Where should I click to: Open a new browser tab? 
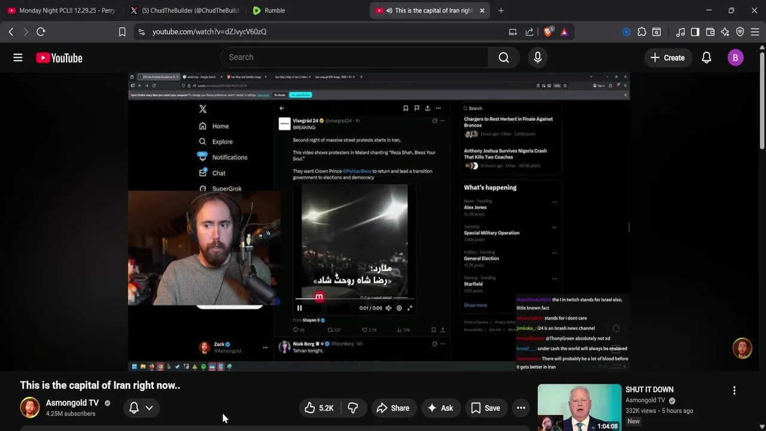click(x=501, y=10)
